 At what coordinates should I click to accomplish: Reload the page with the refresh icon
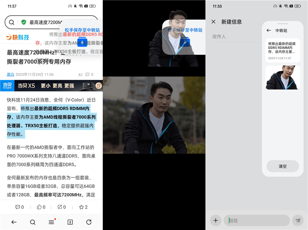click(x=89, y=222)
